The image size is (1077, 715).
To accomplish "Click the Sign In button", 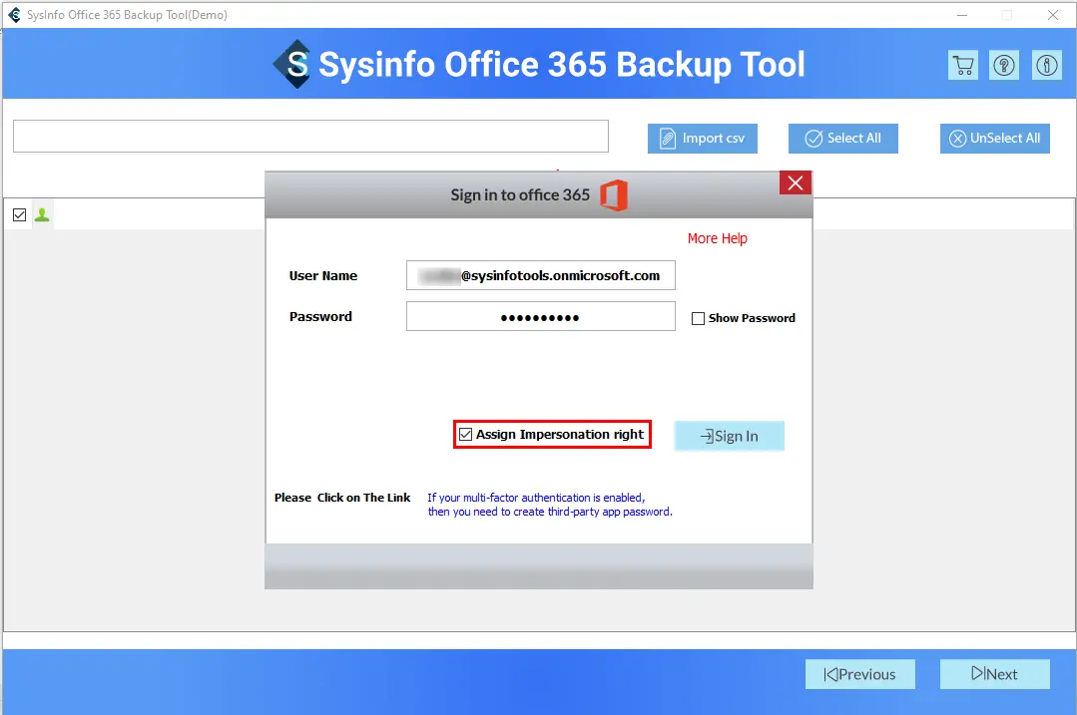I will [729, 436].
